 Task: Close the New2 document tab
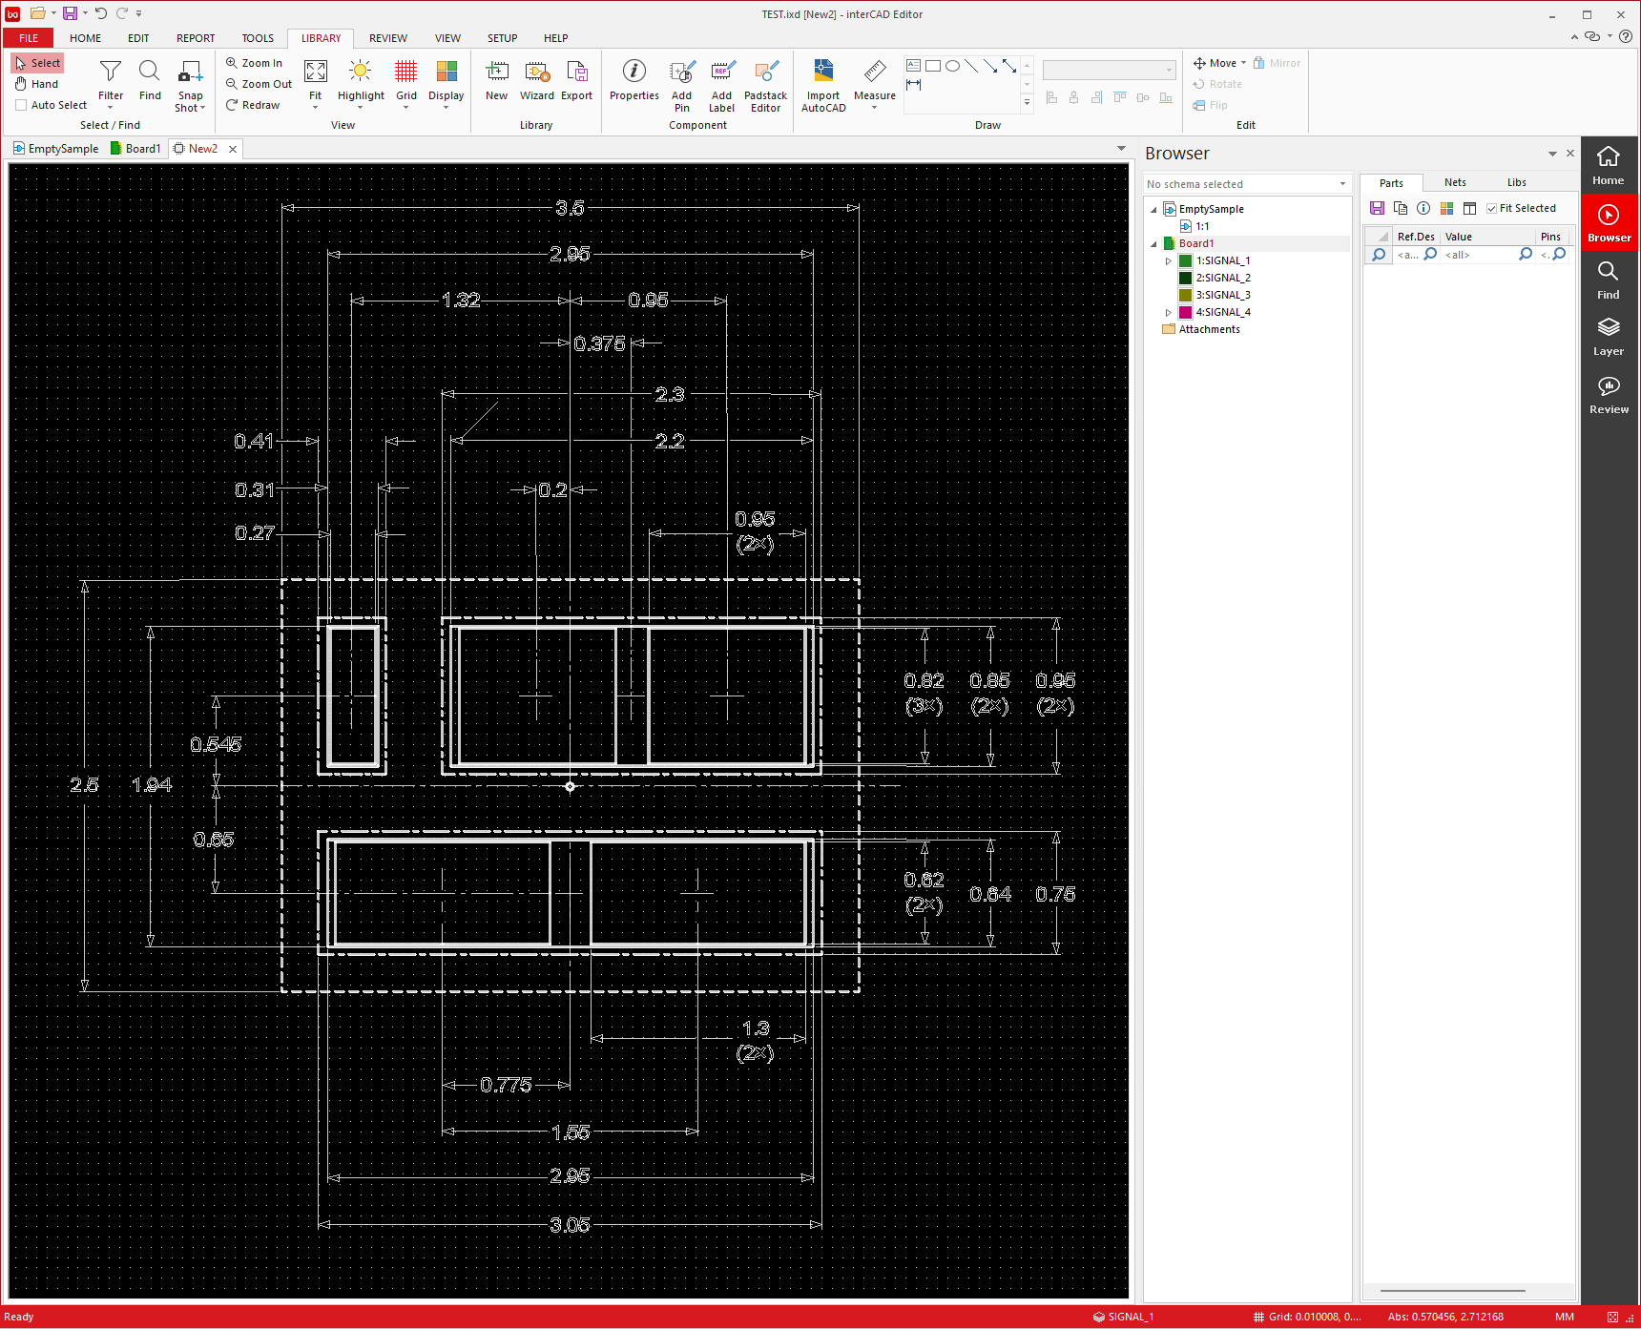[x=233, y=149]
